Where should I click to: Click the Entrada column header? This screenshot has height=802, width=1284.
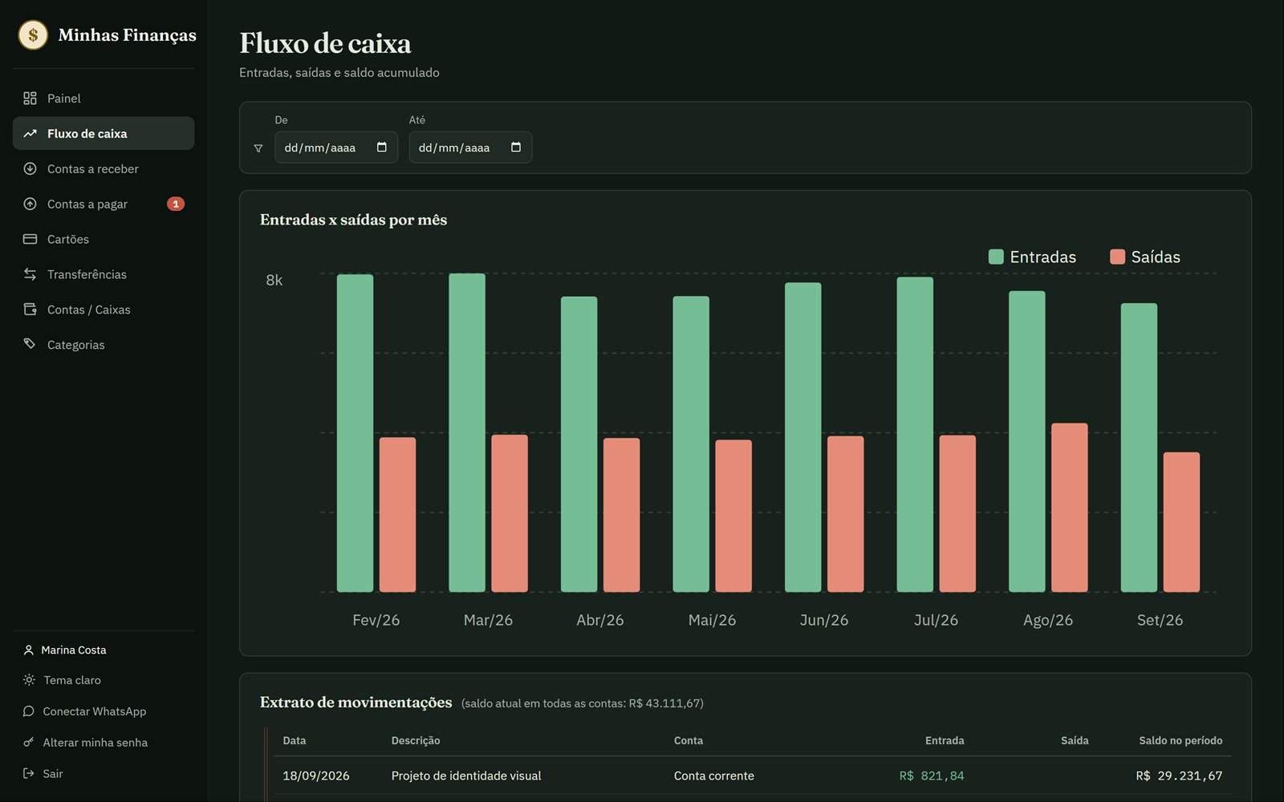point(945,740)
